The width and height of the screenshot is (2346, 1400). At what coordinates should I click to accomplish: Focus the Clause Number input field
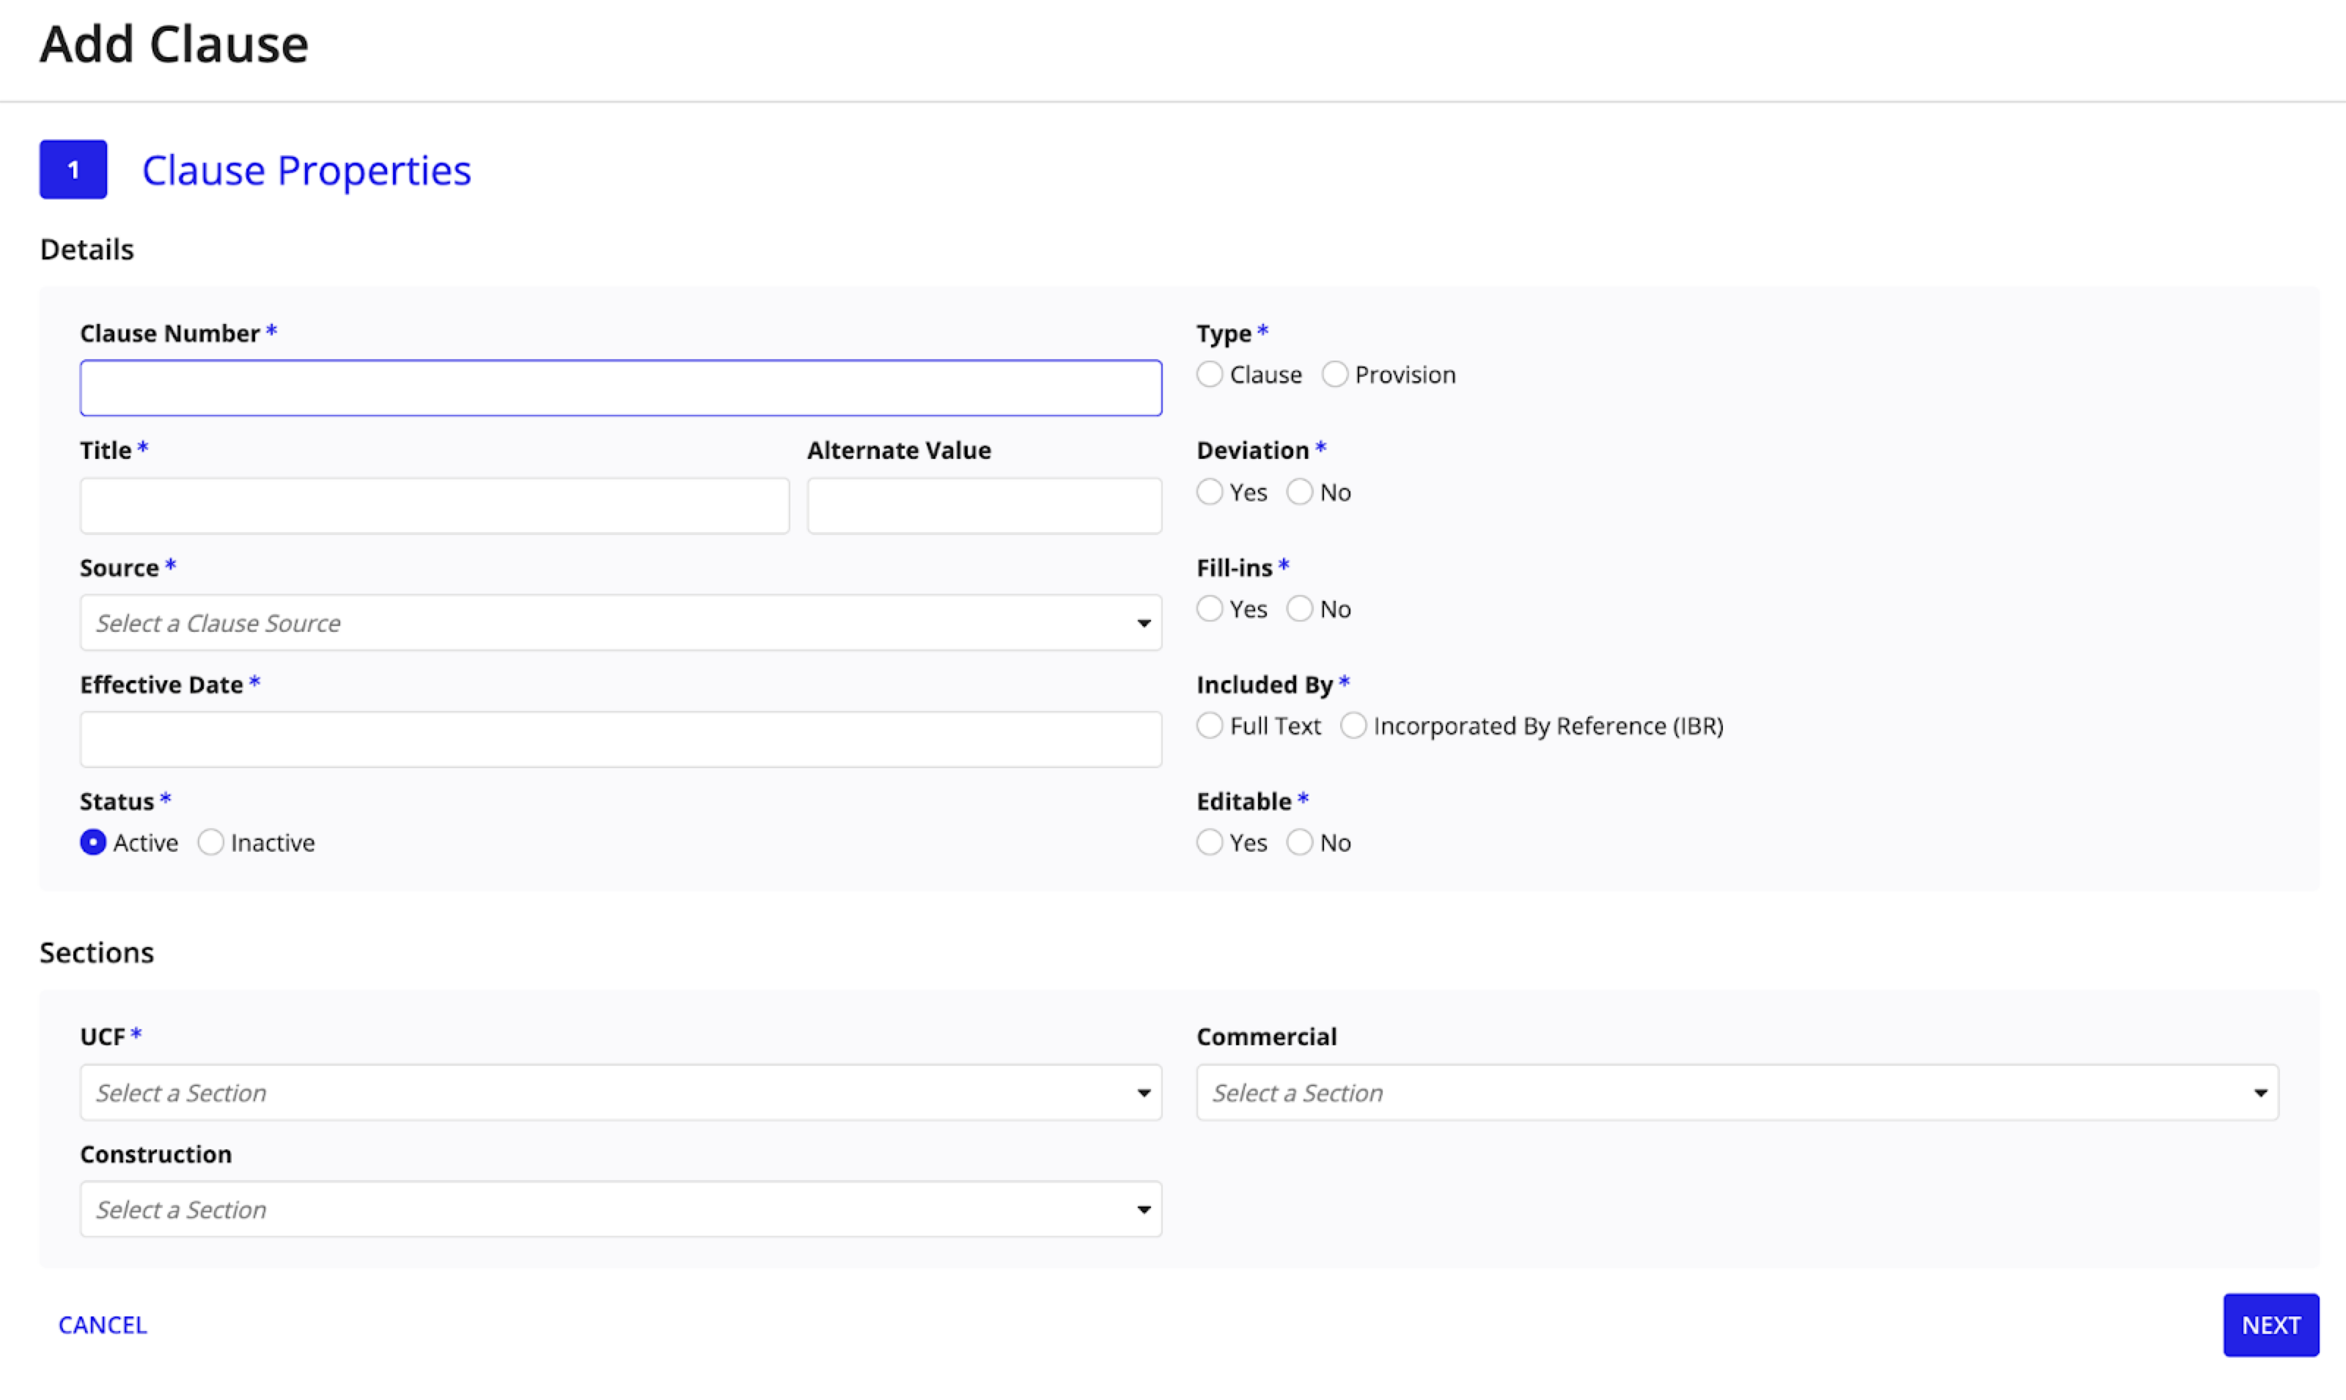[621, 388]
